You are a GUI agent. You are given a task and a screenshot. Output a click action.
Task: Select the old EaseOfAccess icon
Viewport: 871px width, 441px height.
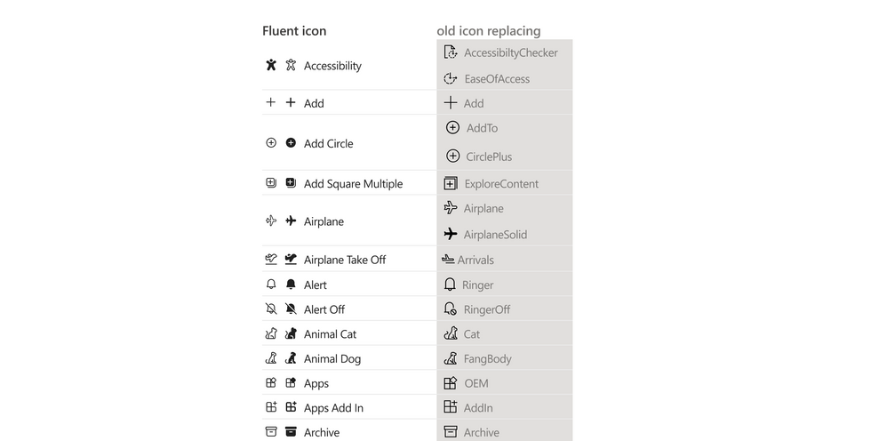click(x=451, y=78)
